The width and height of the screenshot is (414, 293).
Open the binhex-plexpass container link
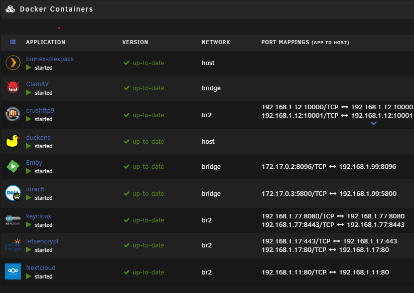click(x=50, y=59)
